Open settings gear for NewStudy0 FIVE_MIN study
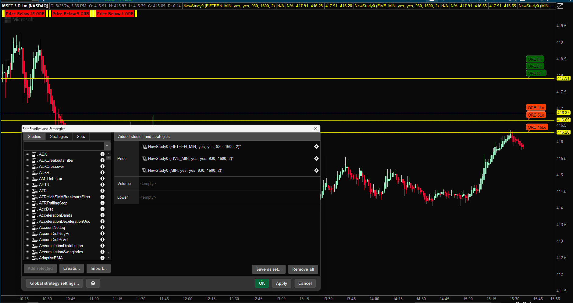The width and height of the screenshot is (573, 303). tap(316, 158)
